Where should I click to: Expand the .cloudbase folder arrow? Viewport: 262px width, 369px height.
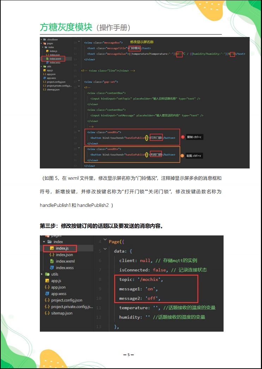pos(41,39)
